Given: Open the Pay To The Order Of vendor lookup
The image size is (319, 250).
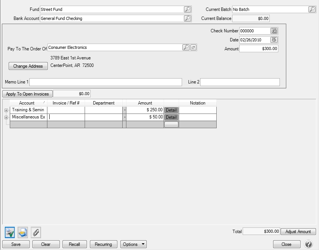Looking at the screenshot, I should 186,47.
